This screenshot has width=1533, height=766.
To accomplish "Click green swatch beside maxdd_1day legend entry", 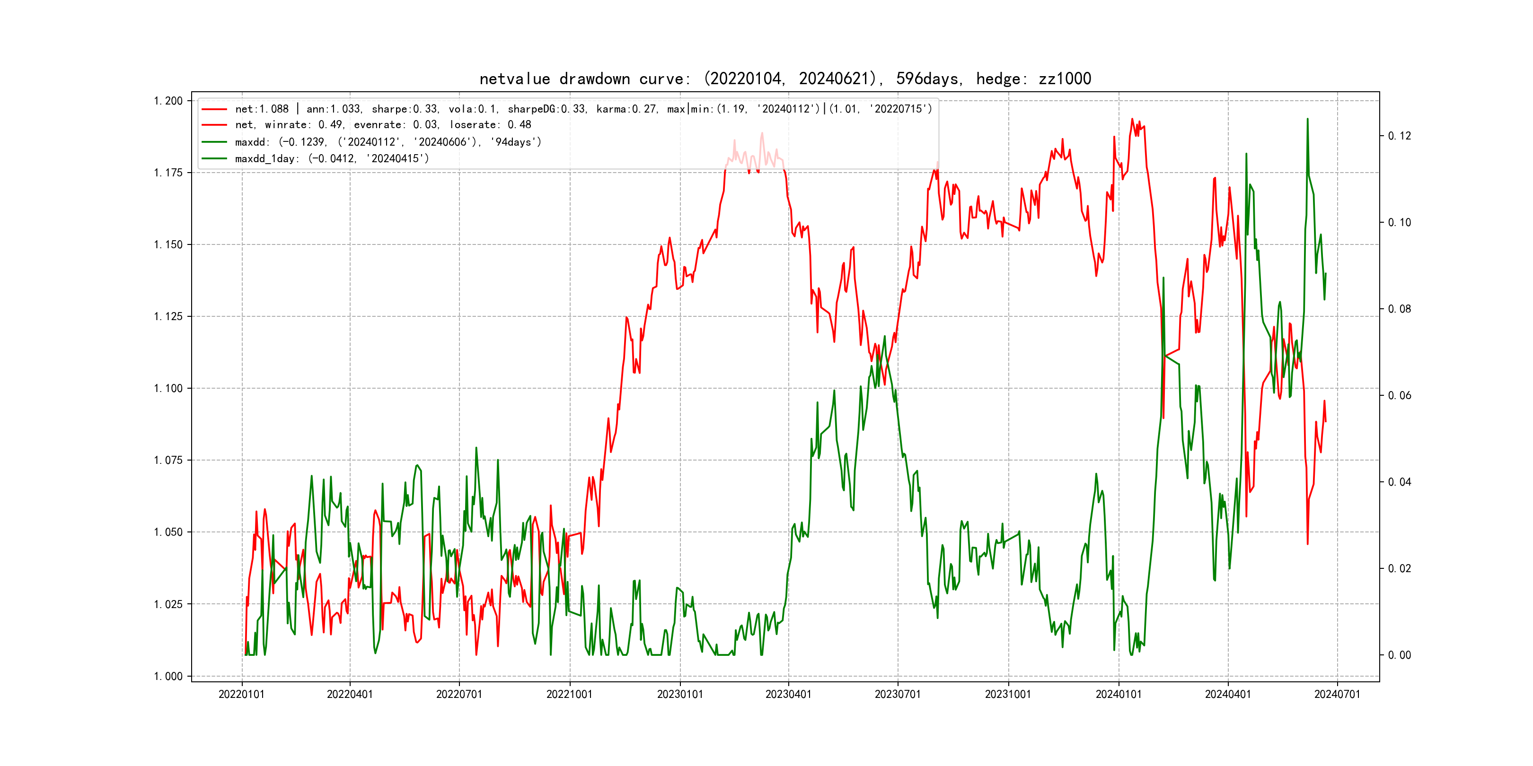I will (214, 159).
